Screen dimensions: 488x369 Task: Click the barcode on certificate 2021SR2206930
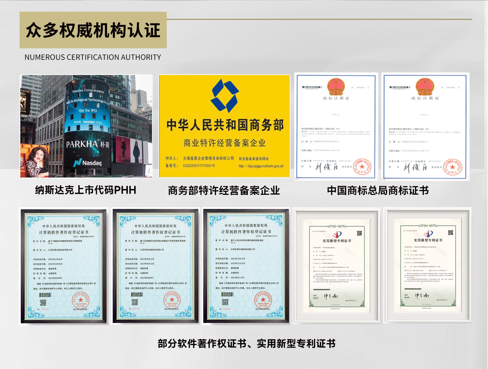click(45, 295)
